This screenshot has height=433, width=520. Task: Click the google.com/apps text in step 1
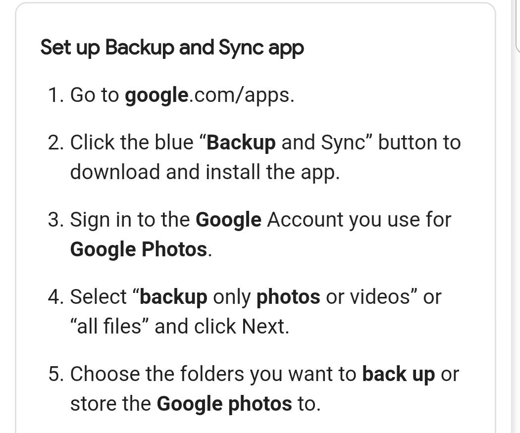pos(209,95)
